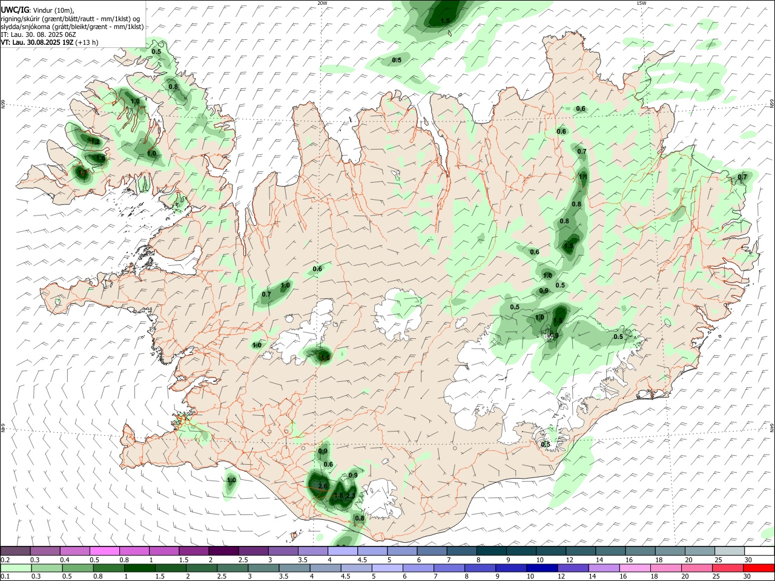Click the '0.1' label in the rain legend
This screenshot has width=775, height=581.
pyautogui.click(x=5, y=577)
